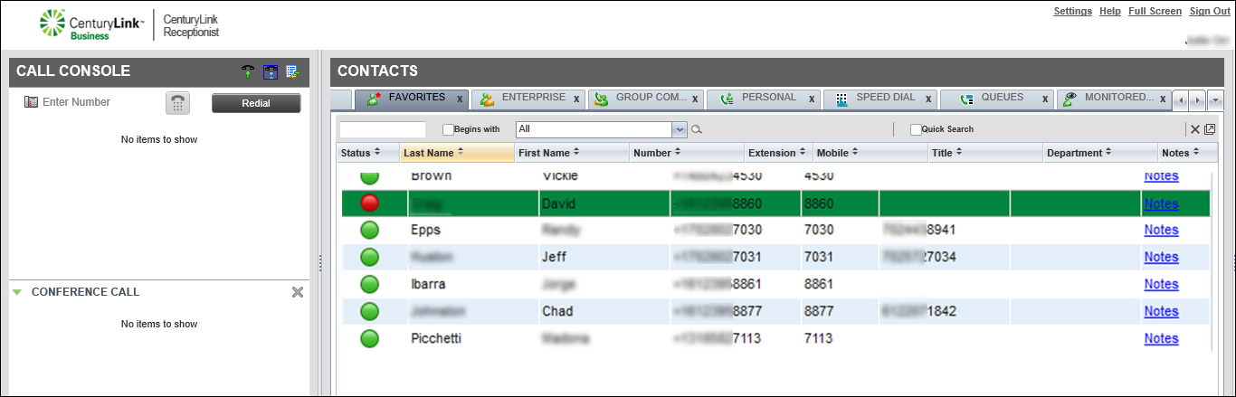Click the X icon next to pop-out in contacts toolbar
The height and width of the screenshot is (397, 1236).
click(1195, 129)
